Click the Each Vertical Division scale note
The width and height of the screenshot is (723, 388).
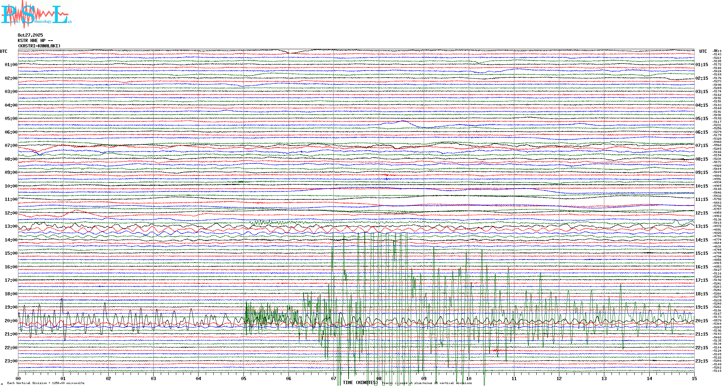(x=46, y=383)
